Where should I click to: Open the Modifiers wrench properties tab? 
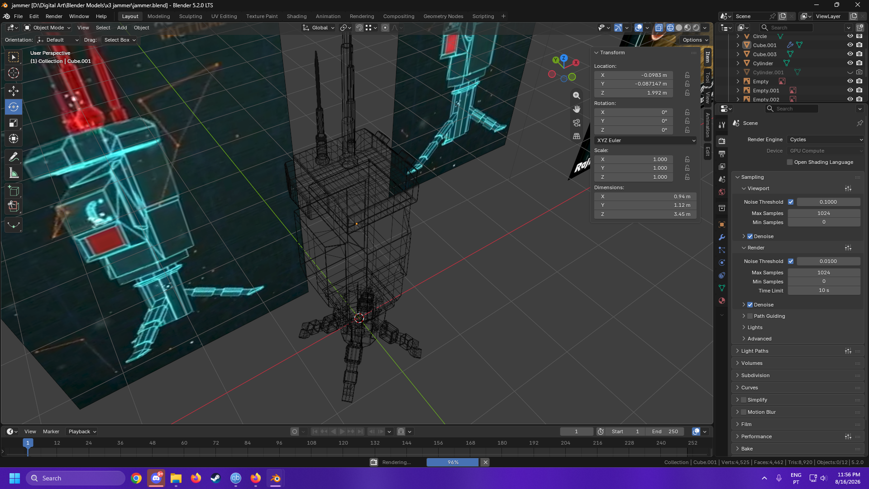pyautogui.click(x=722, y=237)
